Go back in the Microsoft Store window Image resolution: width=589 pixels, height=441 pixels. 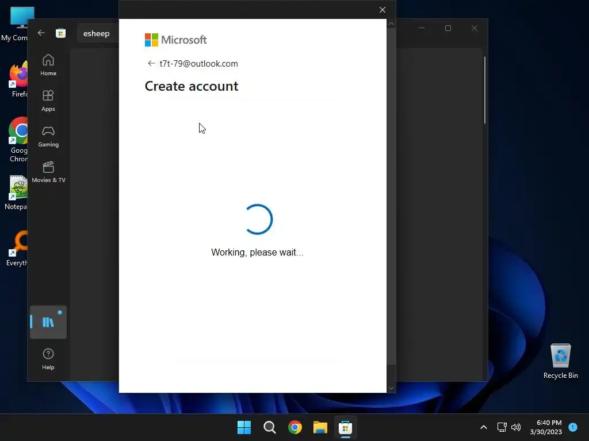point(41,33)
